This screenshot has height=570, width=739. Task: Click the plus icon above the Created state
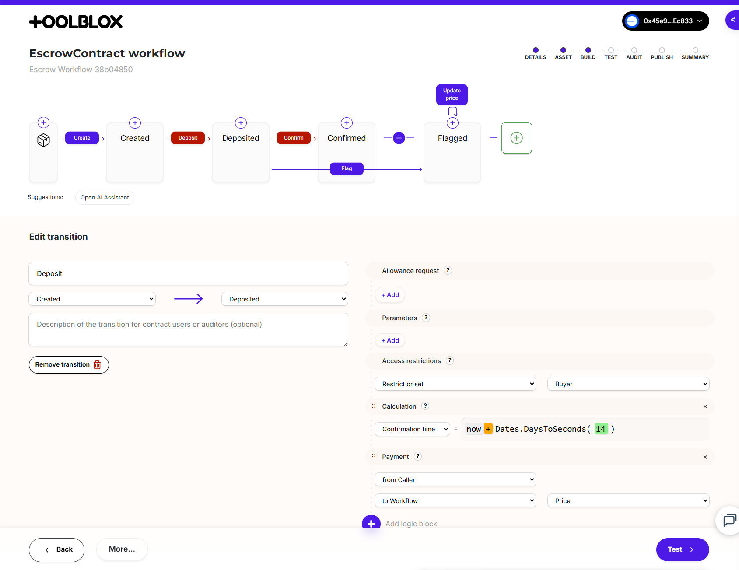coord(134,123)
